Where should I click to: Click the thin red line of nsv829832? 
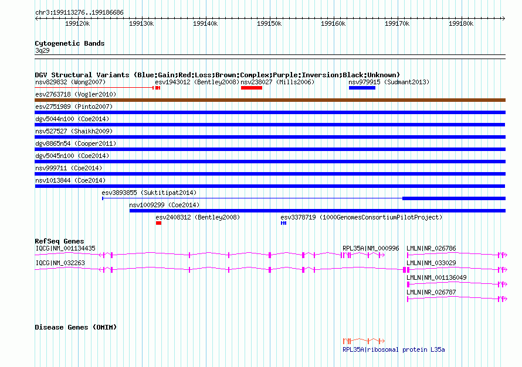(94, 88)
